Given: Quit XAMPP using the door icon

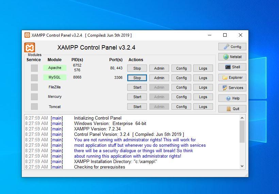Looking at the screenshot, I should 232,109.
